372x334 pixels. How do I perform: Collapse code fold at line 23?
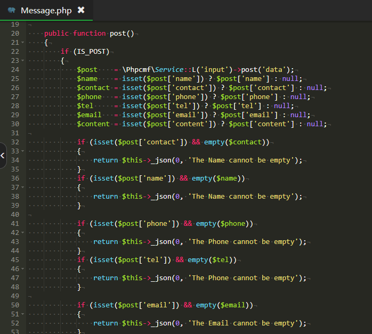pyautogui.click(x=23, y=60)
